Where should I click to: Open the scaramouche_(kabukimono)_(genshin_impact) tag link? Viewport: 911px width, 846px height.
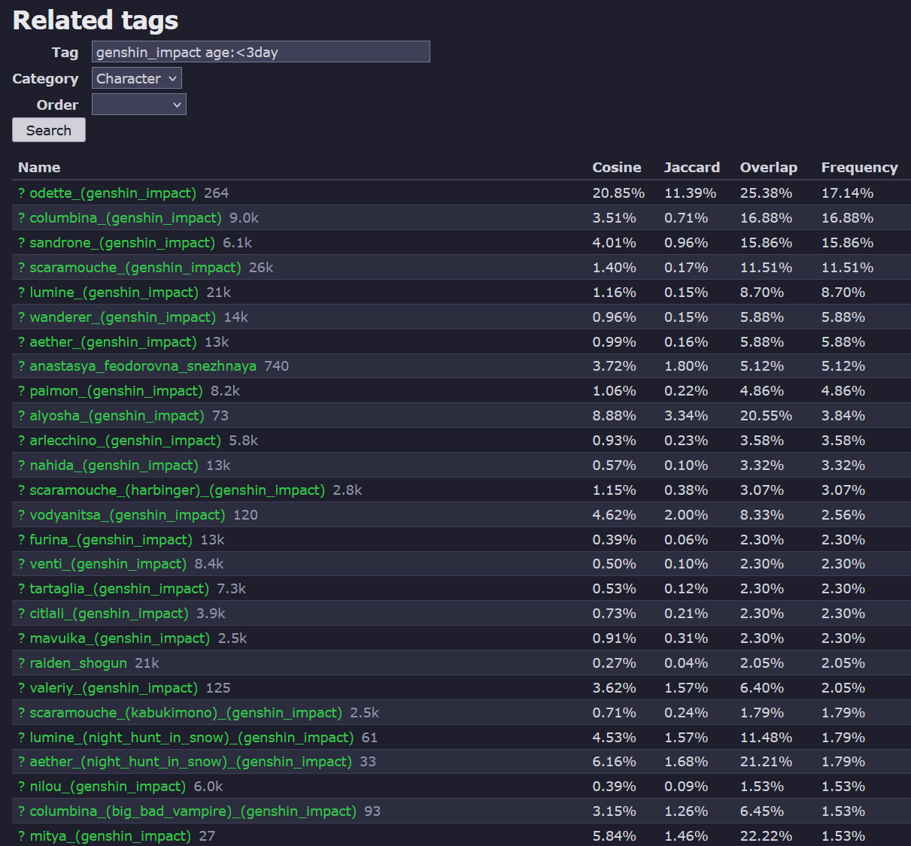click(x=186, y=713)
